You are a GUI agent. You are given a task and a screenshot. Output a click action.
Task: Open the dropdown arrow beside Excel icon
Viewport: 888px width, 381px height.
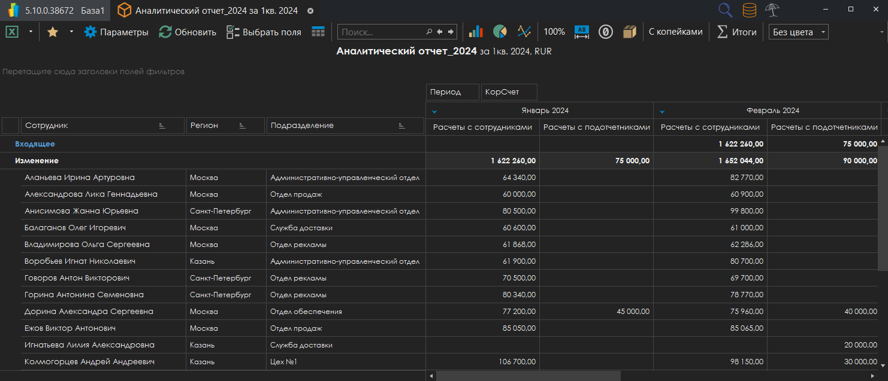(x=31, y=32)
